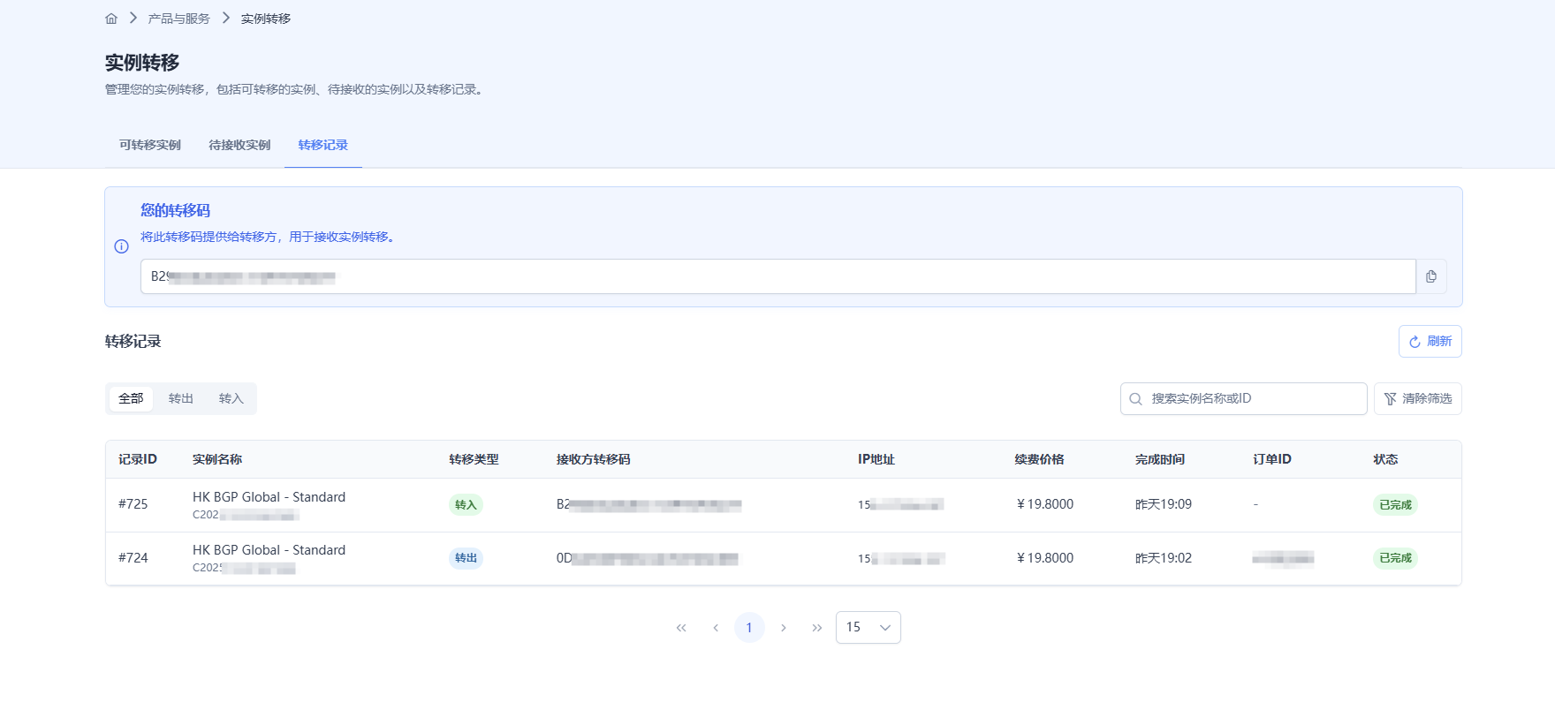The image size is (1555, 710).
Task: Go to first page using double-left arrows
Action: point(681,628)
